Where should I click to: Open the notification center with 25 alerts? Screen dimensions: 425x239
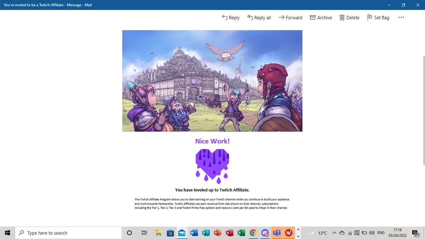click(x=416, y=233)
